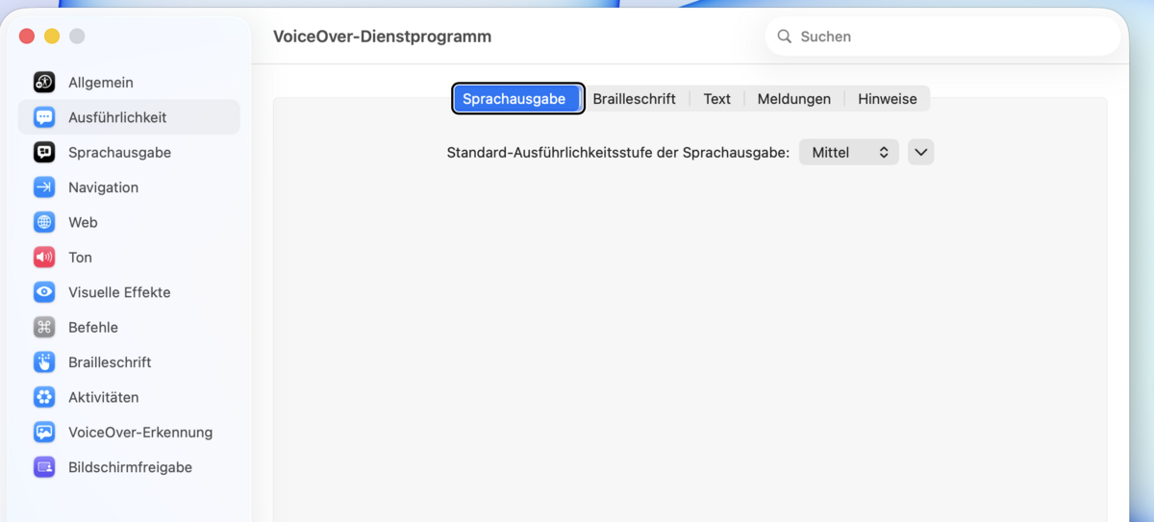Click the Web globe icon

44,222
